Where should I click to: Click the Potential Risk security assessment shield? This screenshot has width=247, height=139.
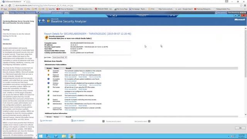[46, 37]
